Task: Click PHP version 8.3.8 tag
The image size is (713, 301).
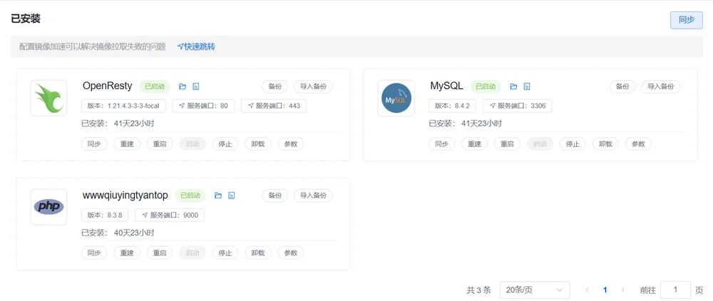Action: point(105,215)
